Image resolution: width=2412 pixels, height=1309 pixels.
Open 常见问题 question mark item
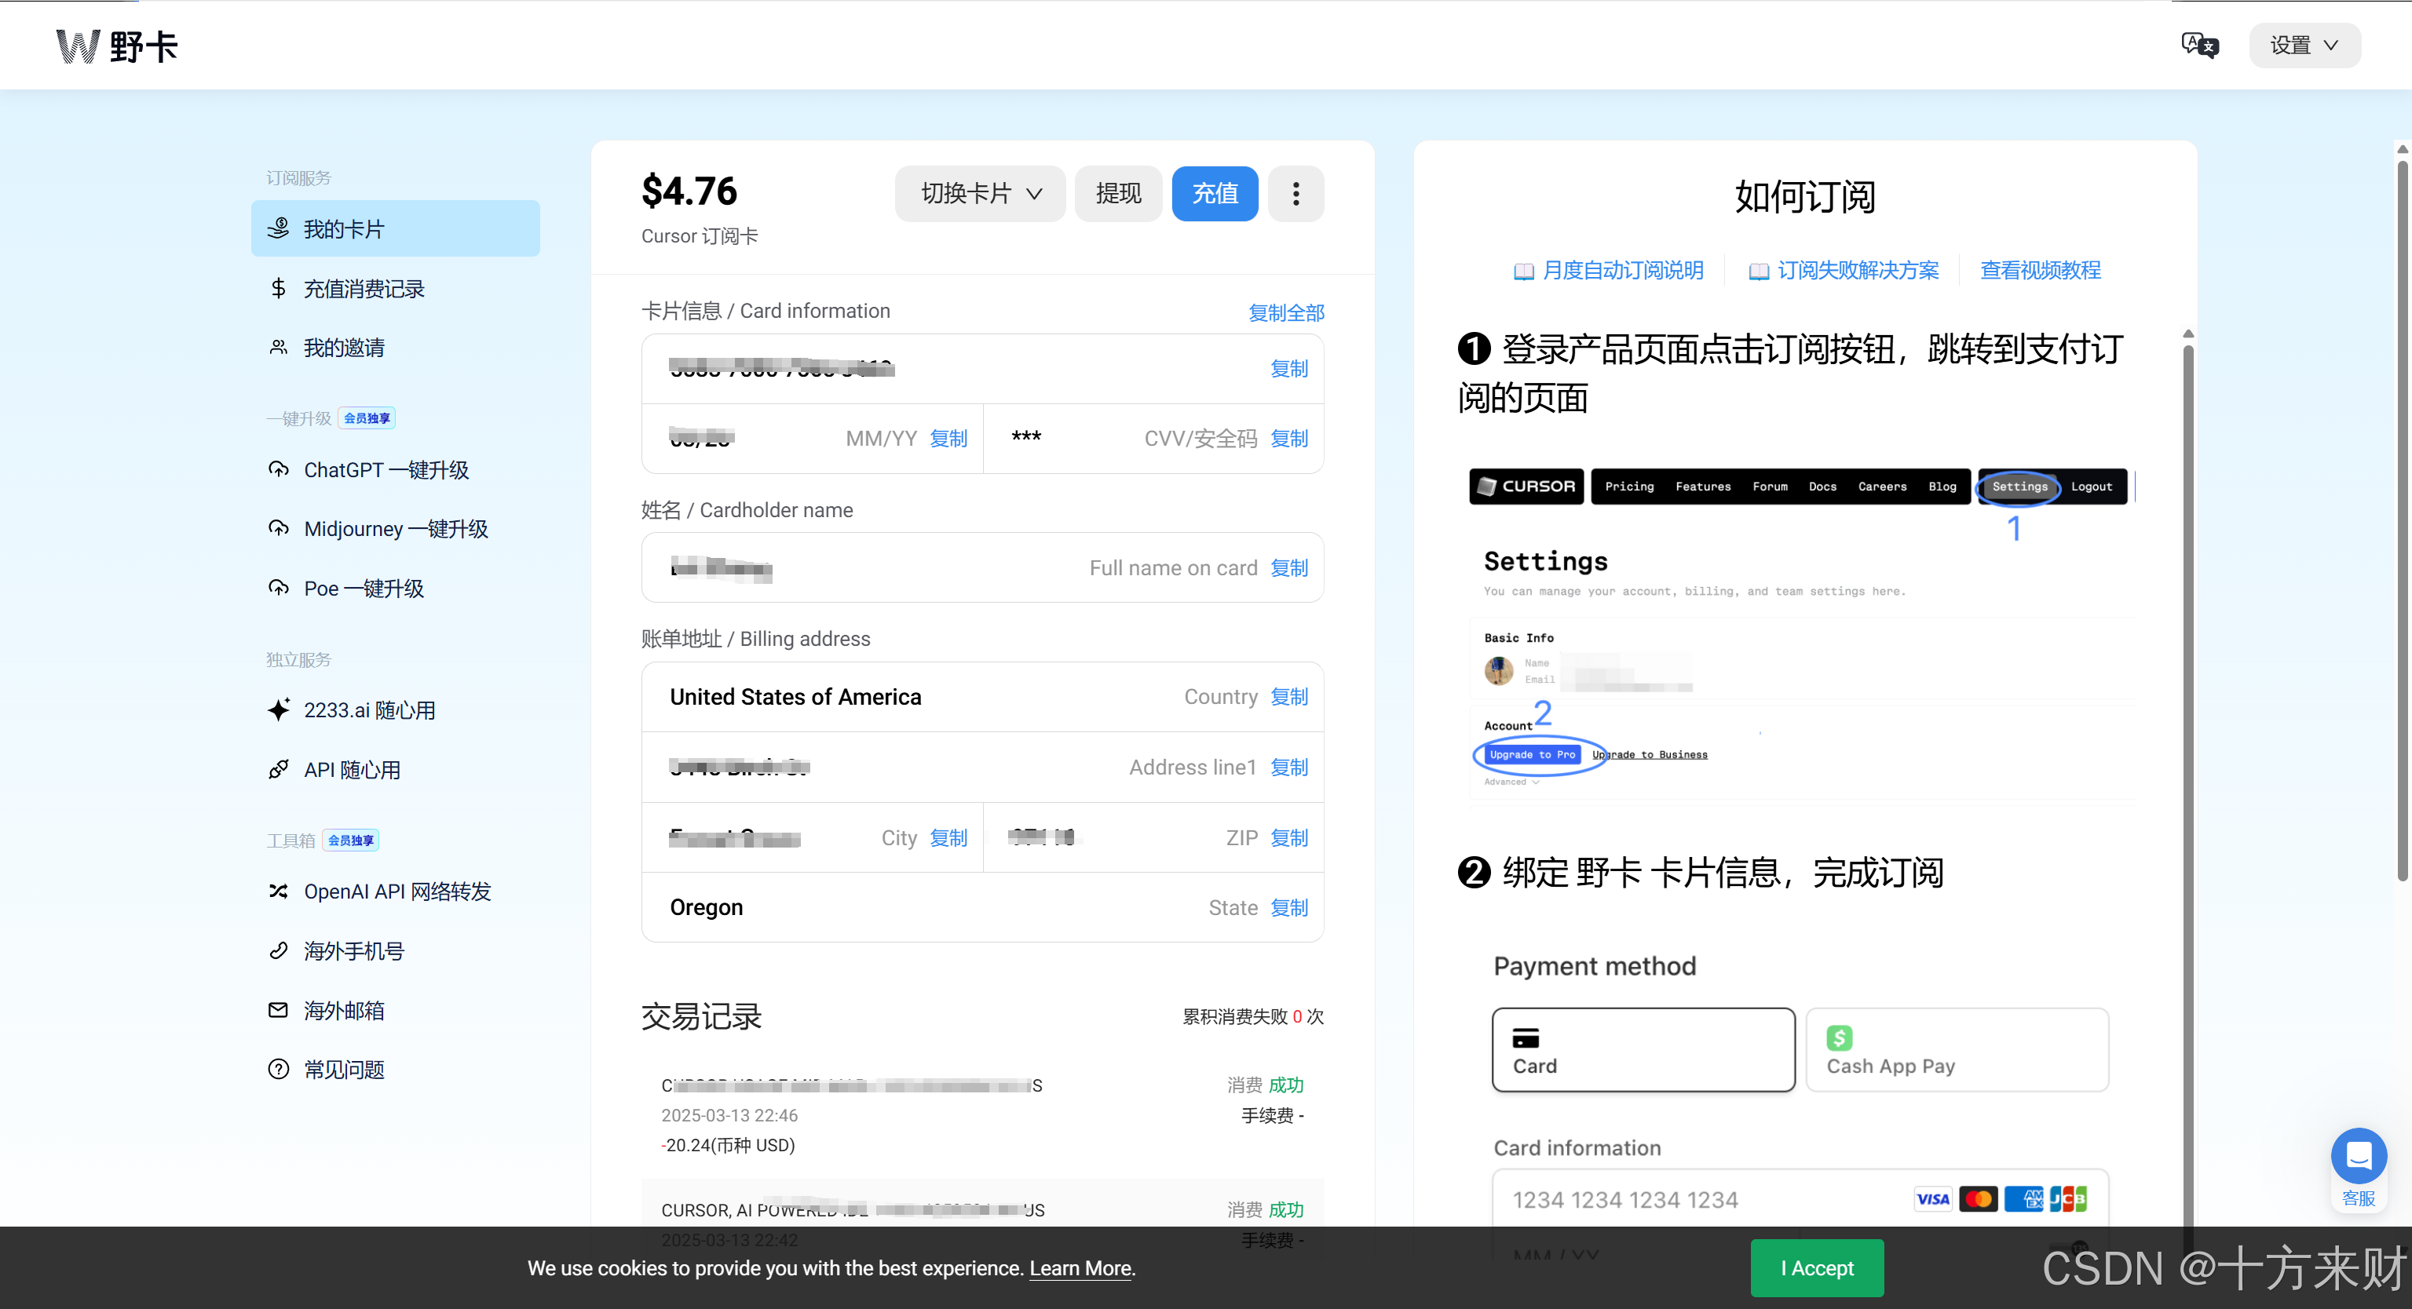pos(344,1070)
